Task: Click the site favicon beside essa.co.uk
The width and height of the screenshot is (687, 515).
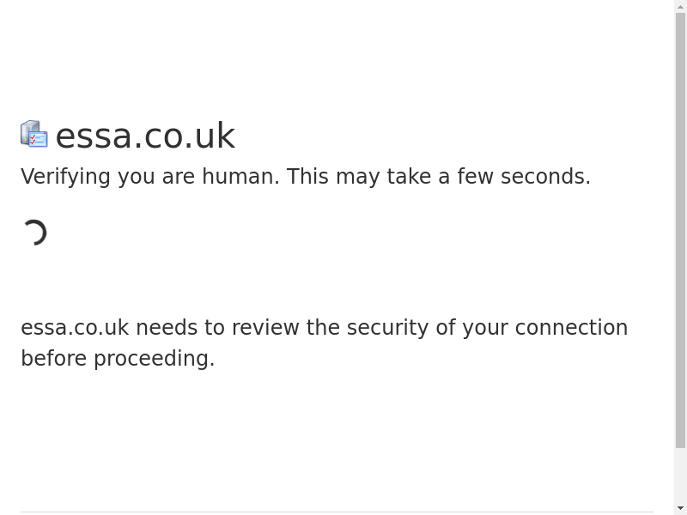Action: pyautogui.click(x=34, y=135)
